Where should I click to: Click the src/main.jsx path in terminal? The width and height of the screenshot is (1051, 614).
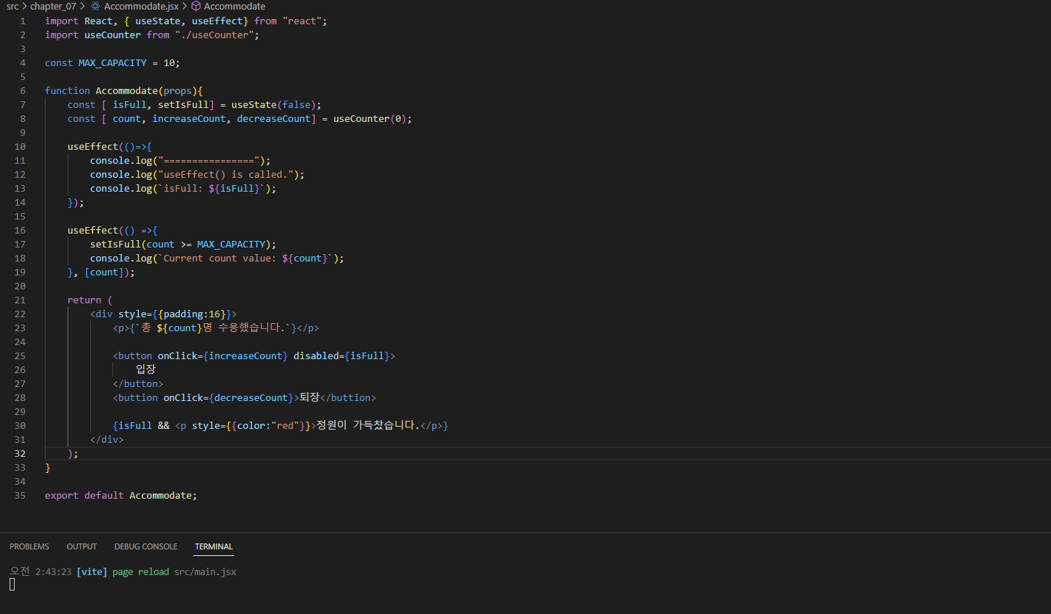(205, 571)
